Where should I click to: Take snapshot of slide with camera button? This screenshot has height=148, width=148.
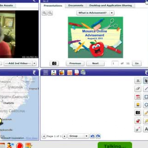point(54,63)
